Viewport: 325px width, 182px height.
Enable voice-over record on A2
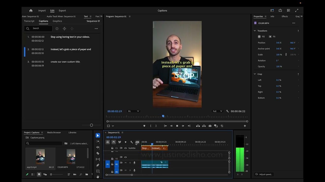point(135,170)
